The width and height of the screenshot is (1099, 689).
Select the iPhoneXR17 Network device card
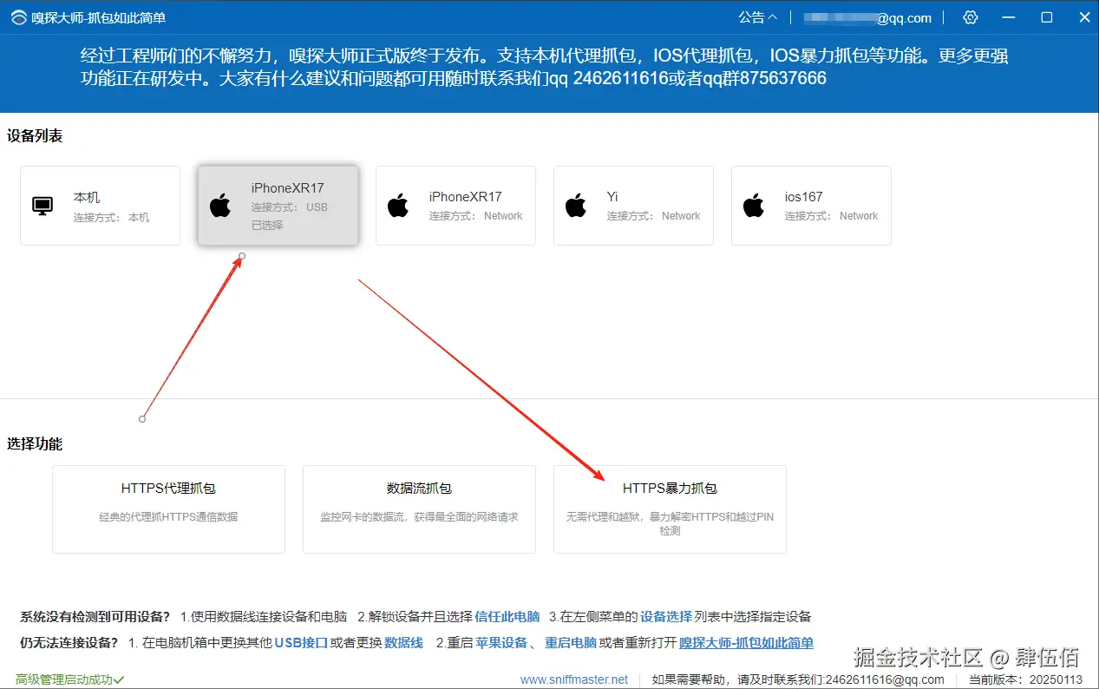click(455, 206)
